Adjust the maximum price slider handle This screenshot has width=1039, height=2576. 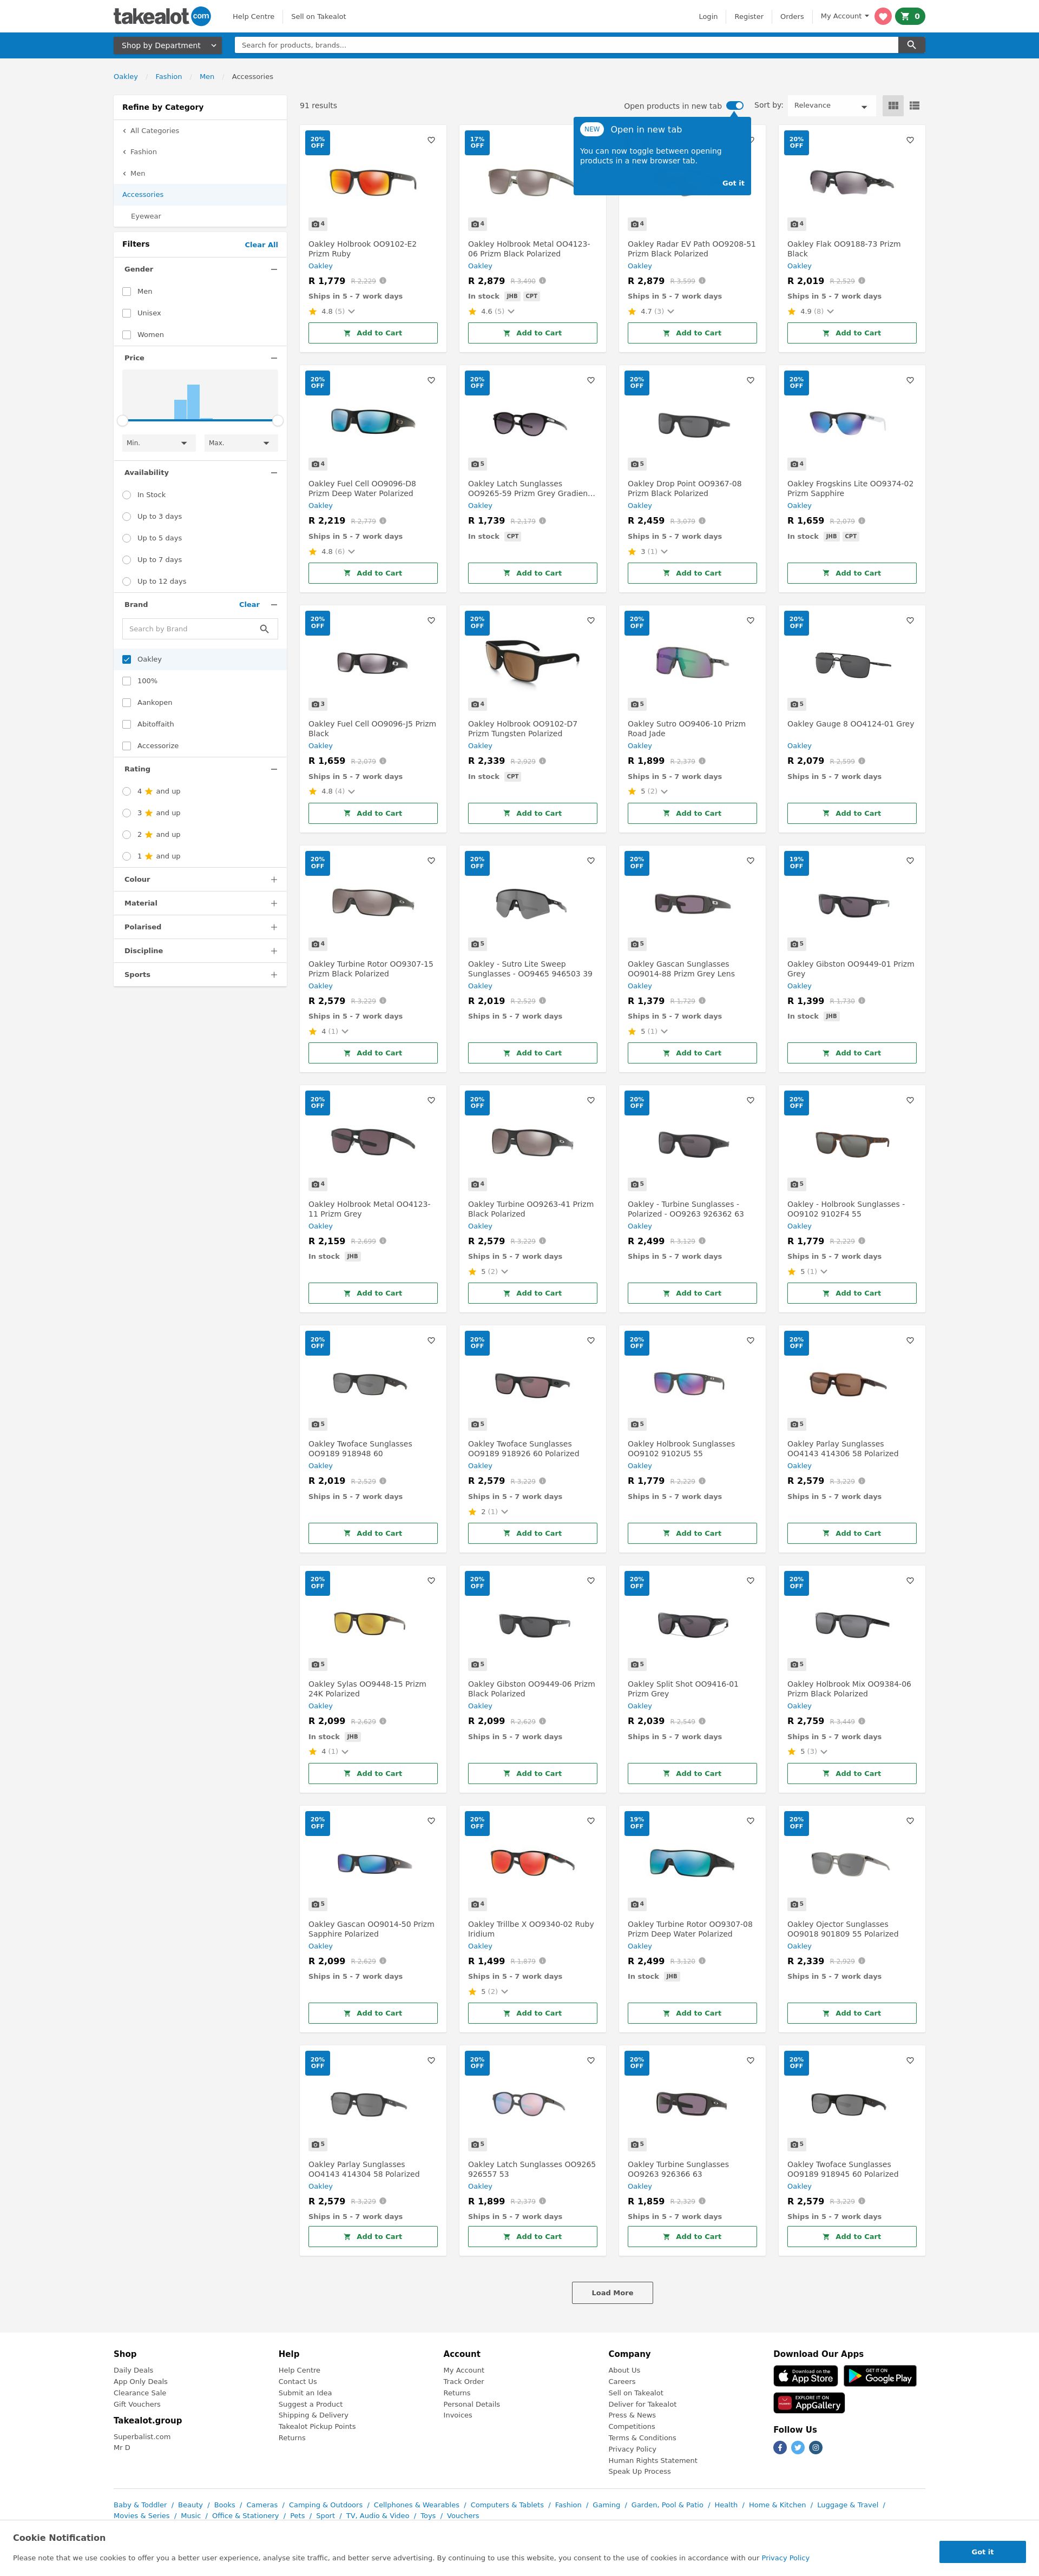pyautogui.click(x=278, y=420)
